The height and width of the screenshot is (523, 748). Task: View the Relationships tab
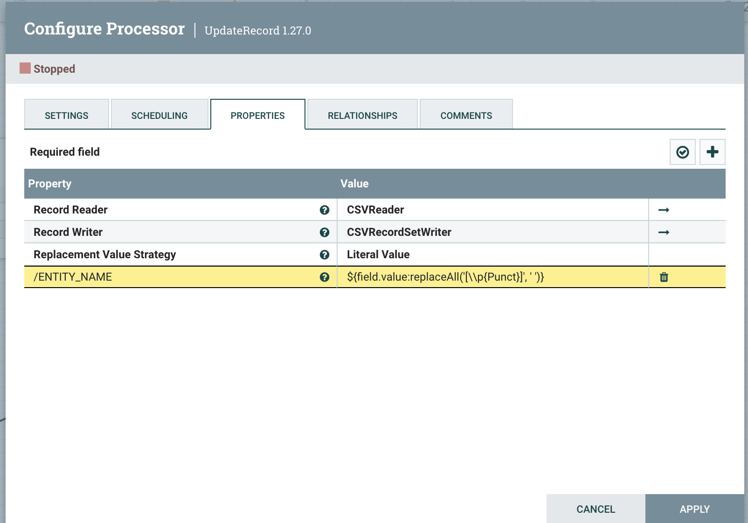pyautogui.click(x=362, y=115)
